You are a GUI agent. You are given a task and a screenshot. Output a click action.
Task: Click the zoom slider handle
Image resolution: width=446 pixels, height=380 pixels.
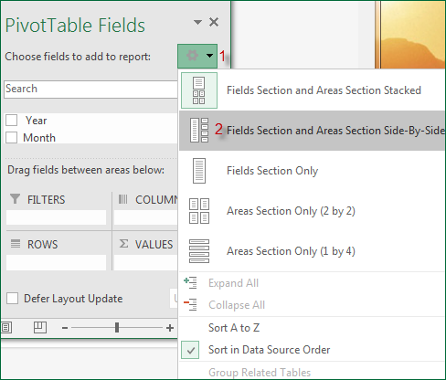click(x=117, y=328)
